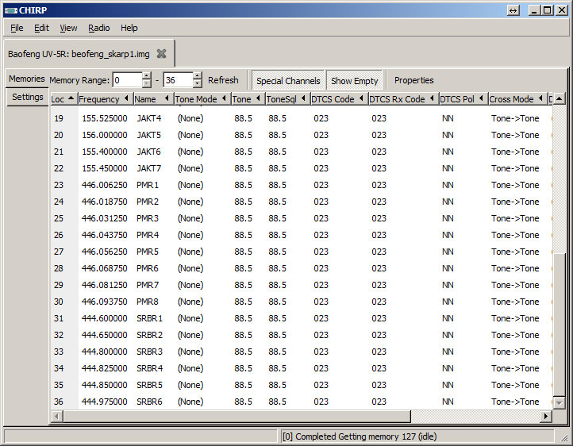This screenshot has width=573, height=446.
Task: Click the CHIRP icon in the title bar
Action: (x=11, y=10)
